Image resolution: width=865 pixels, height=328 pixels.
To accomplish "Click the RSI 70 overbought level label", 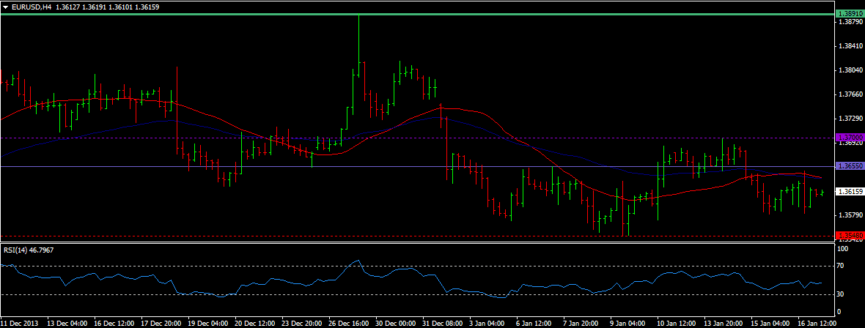I will (842, 266).
